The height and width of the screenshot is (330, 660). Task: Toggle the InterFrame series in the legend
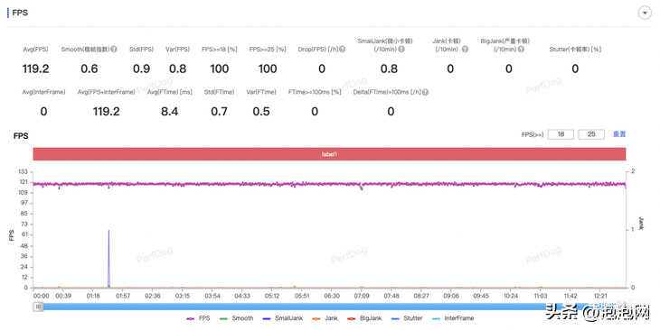click(452, 318)
